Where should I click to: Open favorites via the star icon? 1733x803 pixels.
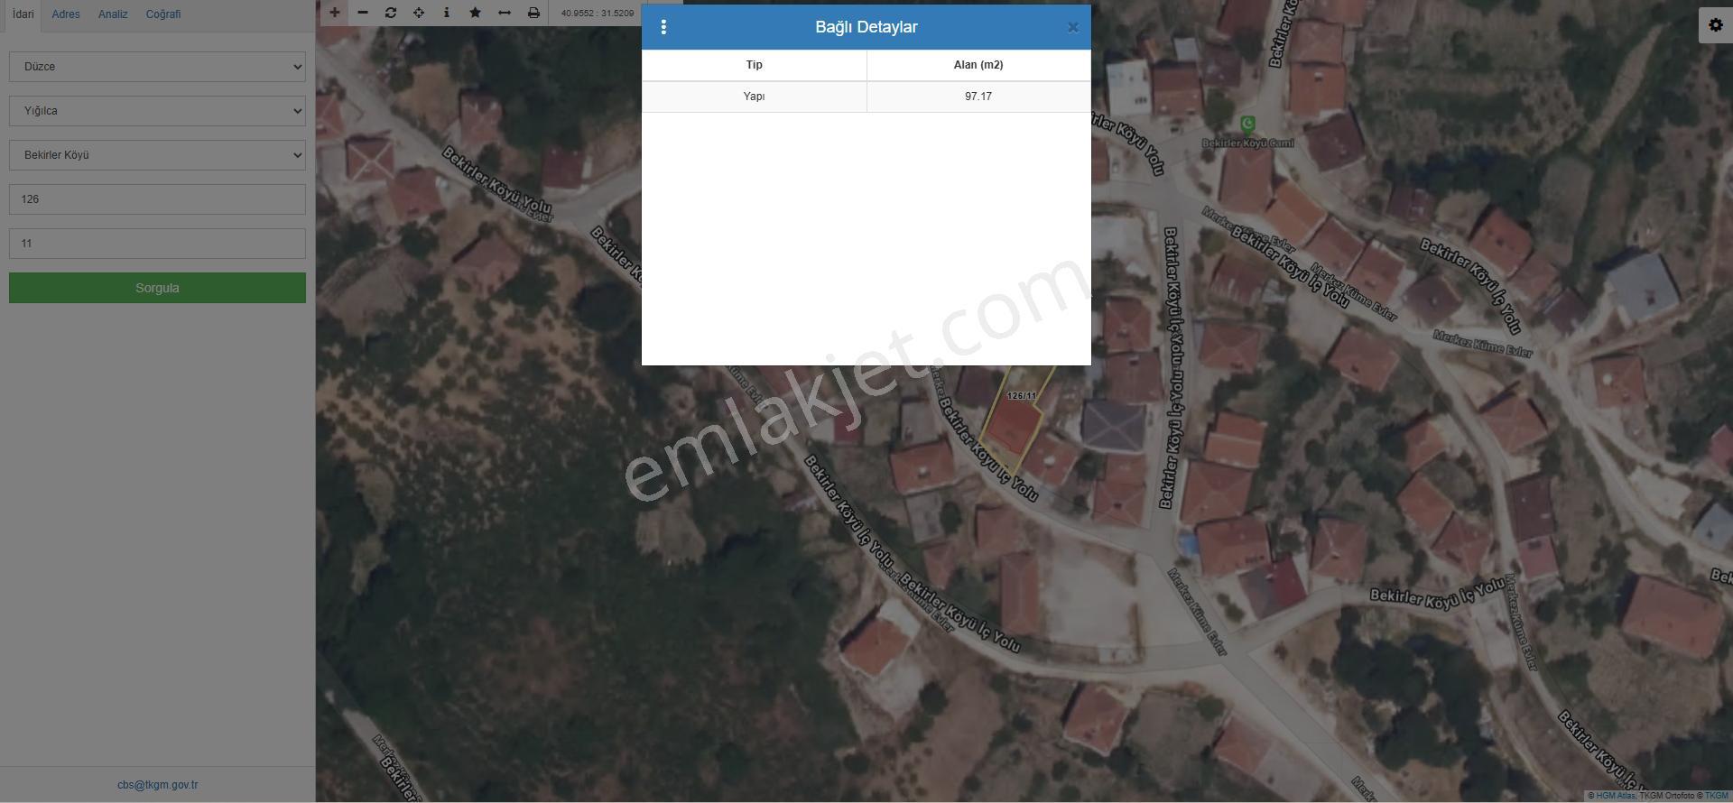[x=476, y=13]
